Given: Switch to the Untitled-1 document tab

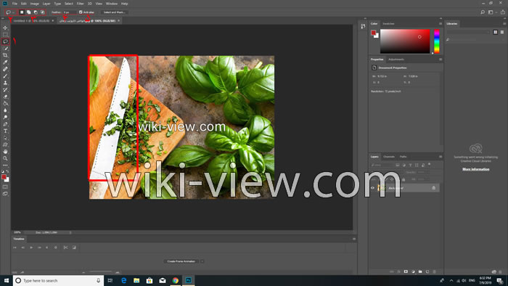Looking at the screenshot, I should (31, 21).
